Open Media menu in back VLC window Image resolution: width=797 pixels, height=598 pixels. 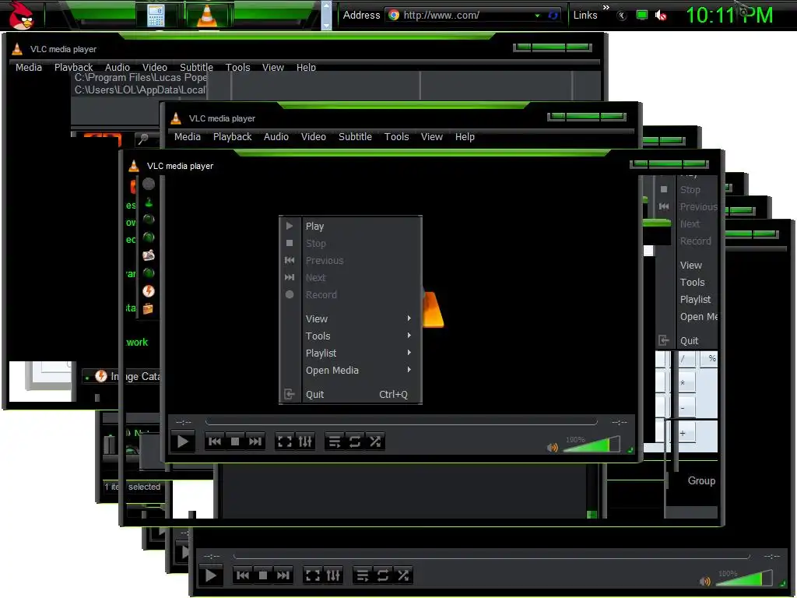[29, 68]
